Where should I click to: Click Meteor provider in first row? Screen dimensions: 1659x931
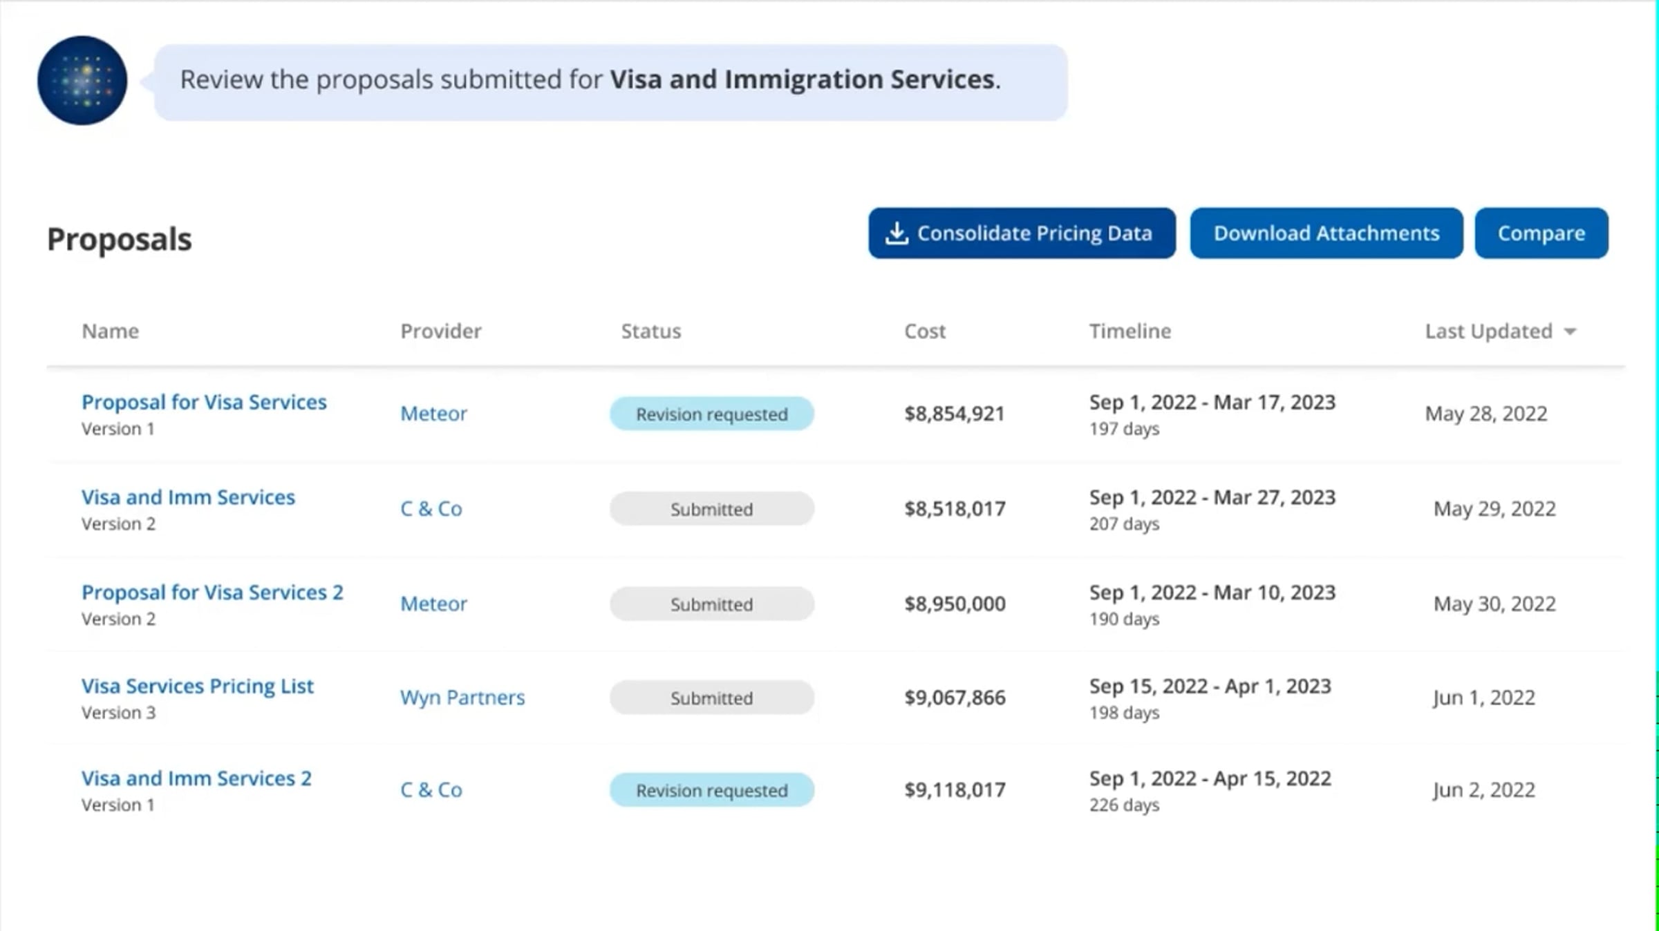click(x=433, y=414)
